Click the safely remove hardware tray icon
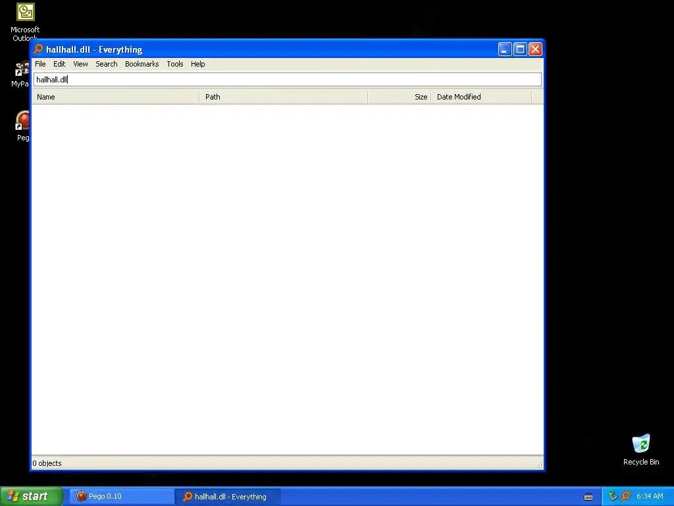 point(613,496)
